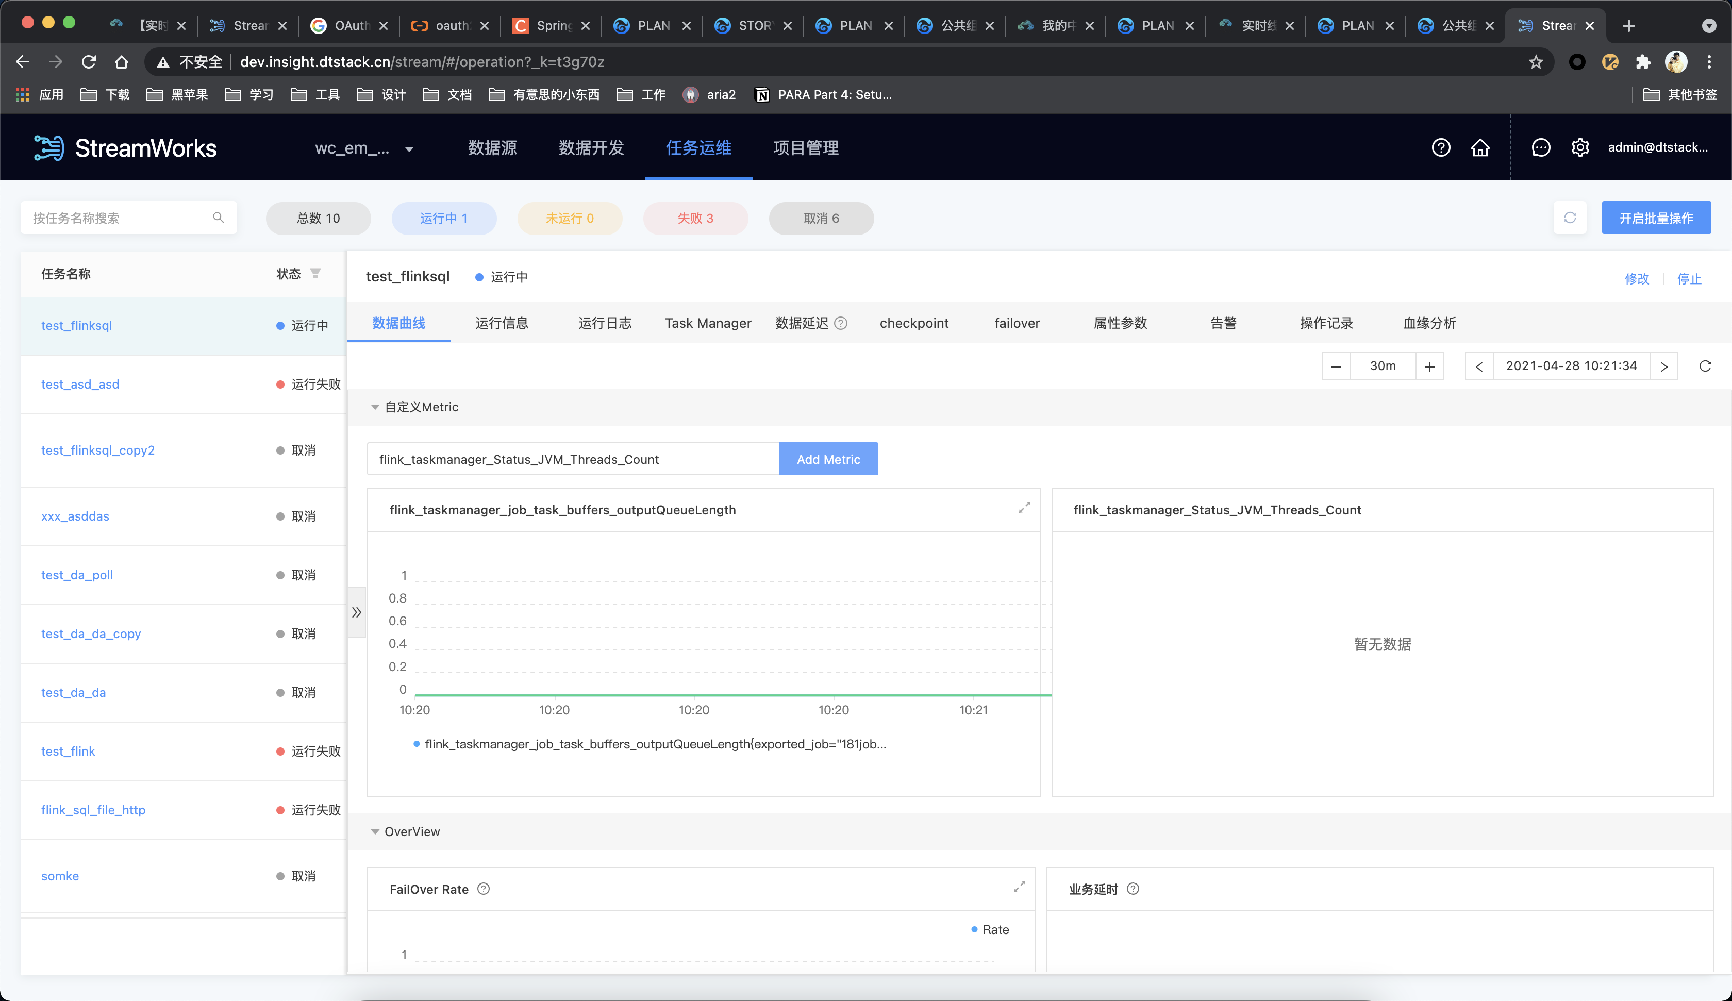This screenshot has height=1001, width=1732.
Task: Switch to the failover tab
Action: coord(1017,323)
